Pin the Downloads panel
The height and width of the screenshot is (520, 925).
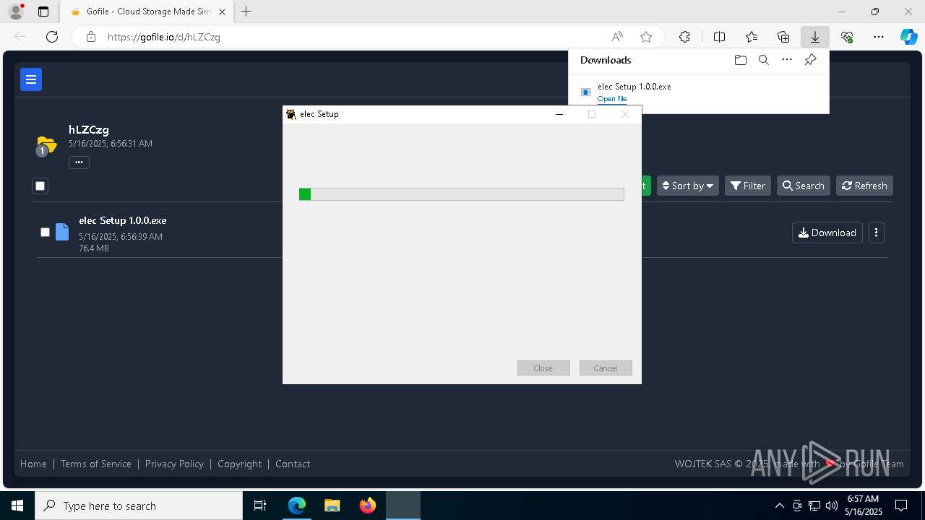(x=810, y=60)
